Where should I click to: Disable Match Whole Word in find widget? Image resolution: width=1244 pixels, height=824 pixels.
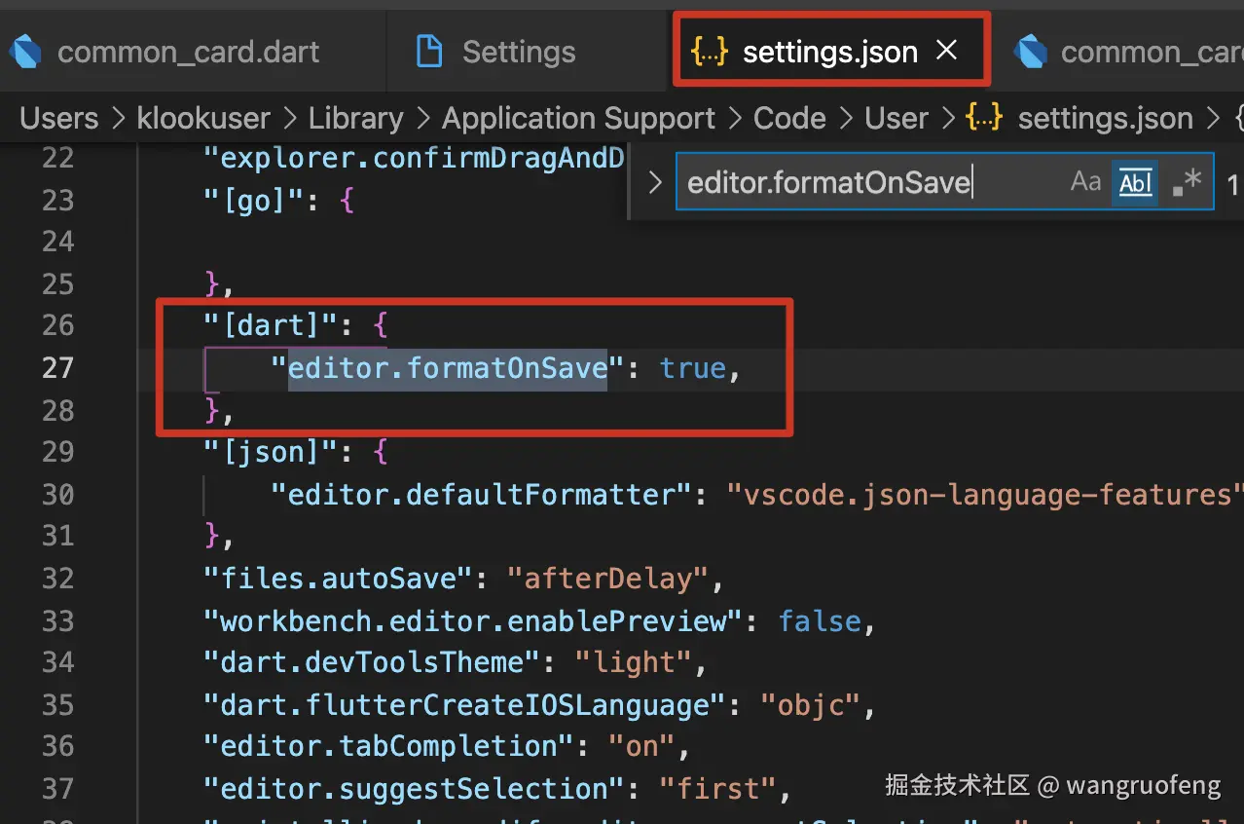click(x=1135, y=182)
